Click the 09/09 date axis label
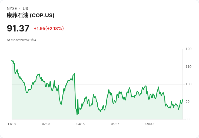Screen dimensions: 199x138 [x=149, y=124]
